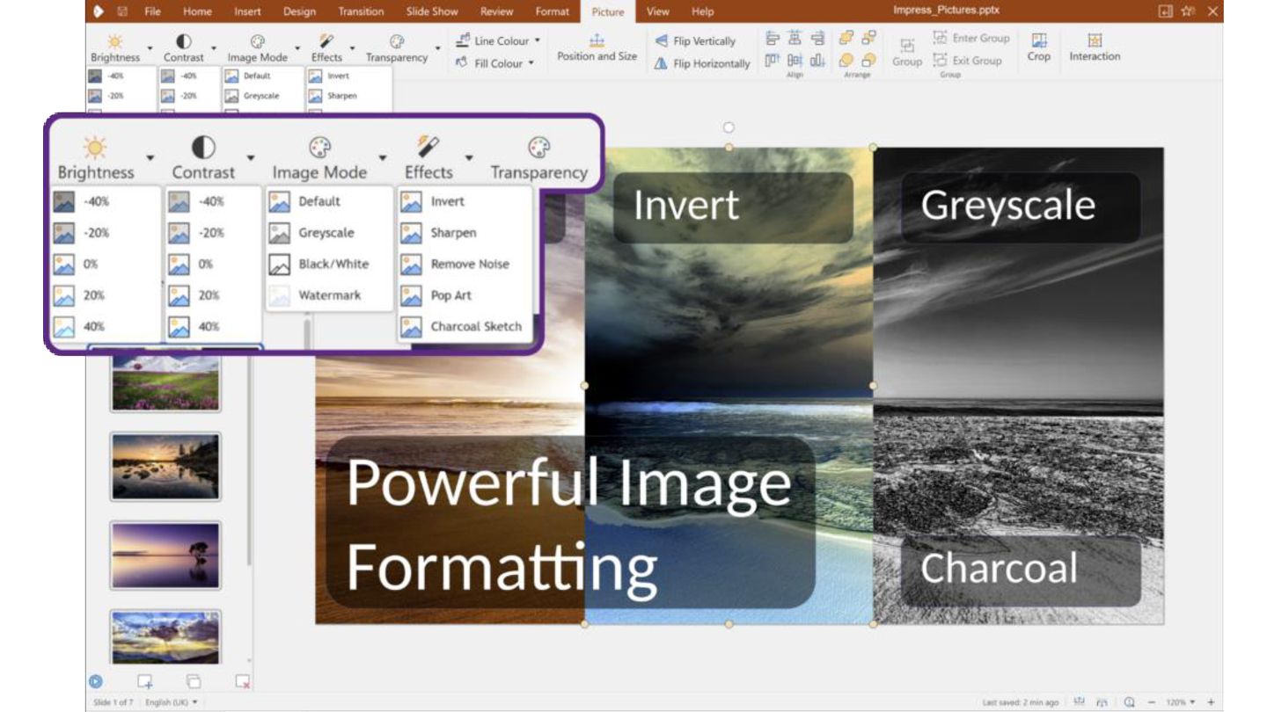1267x712 pixels.
Task: Open the Interaction tool
Action: [x=1095, y=47]
